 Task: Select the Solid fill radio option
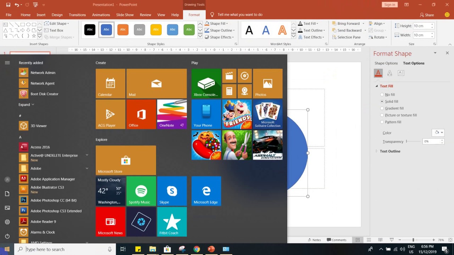point(382,101)
